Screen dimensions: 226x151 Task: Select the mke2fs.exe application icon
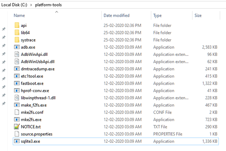tap(17, 120)
